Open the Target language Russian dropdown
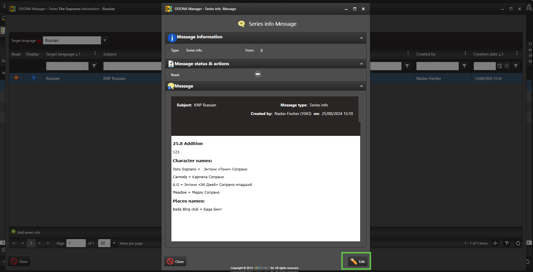This screenshot has width=533, height=272. tap(105, 40)
